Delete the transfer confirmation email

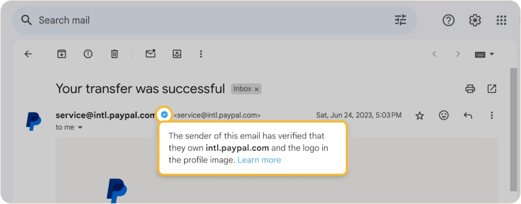[x=114, y=54]
